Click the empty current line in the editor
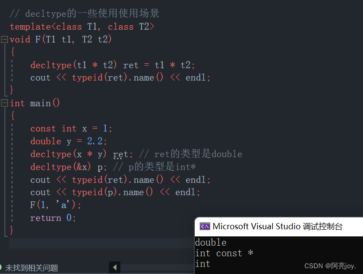This screenshot has width=363, height=274. pyautogui.click(x=102, y=243)
